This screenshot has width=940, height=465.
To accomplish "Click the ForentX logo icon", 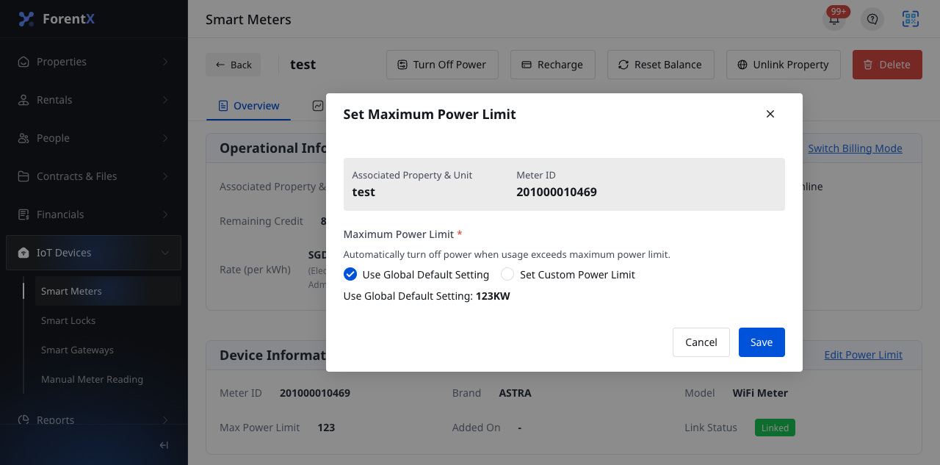I will pyautogui.click(x=26, y=19).
